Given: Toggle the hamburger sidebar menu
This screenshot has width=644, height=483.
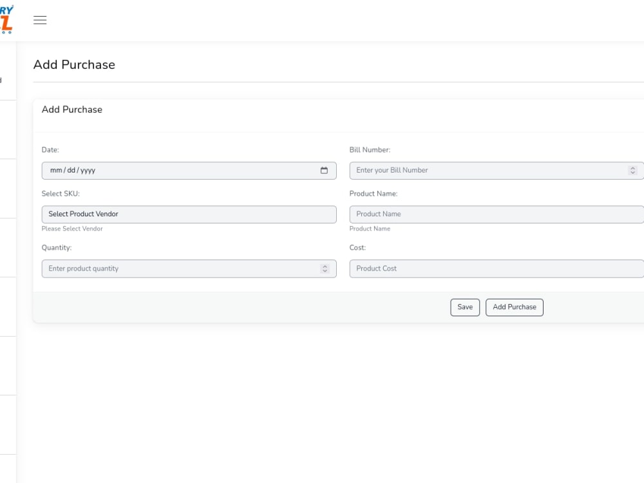Looking at the screenshot, I should click(x=40, y=20).
